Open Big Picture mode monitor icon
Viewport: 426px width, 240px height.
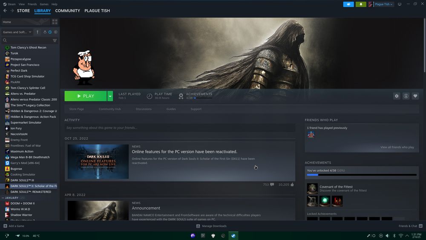point(400,4)
